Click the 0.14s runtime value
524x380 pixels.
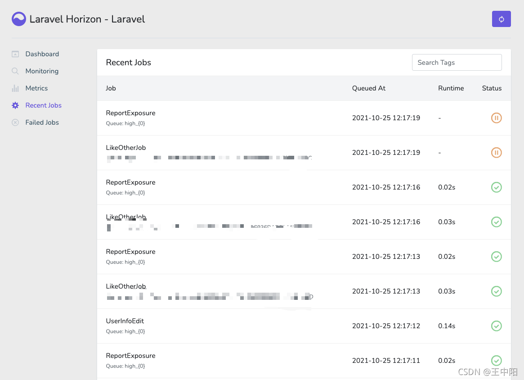point(447,326)
